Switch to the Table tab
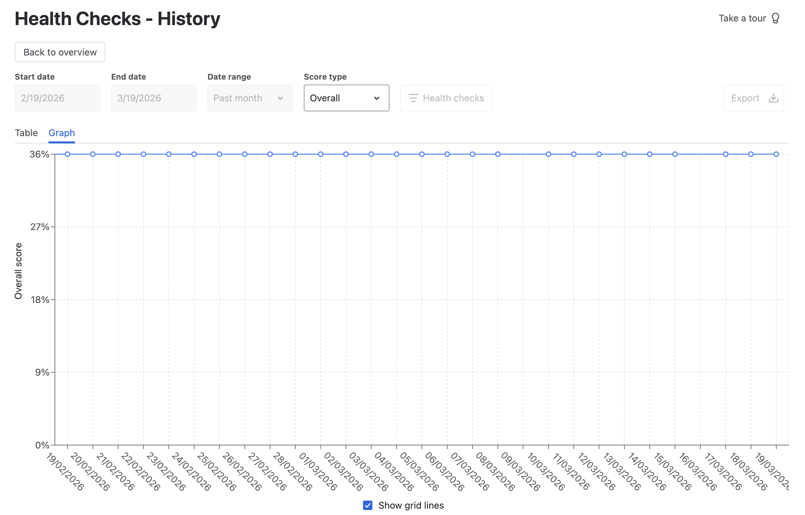The height and width of the screenshot is (515, 805). (26, 133)
